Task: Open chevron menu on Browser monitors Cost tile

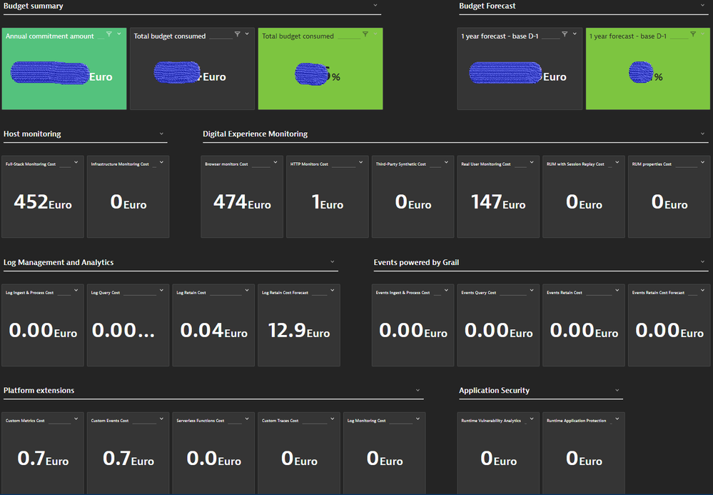Action: click(275, 163)
